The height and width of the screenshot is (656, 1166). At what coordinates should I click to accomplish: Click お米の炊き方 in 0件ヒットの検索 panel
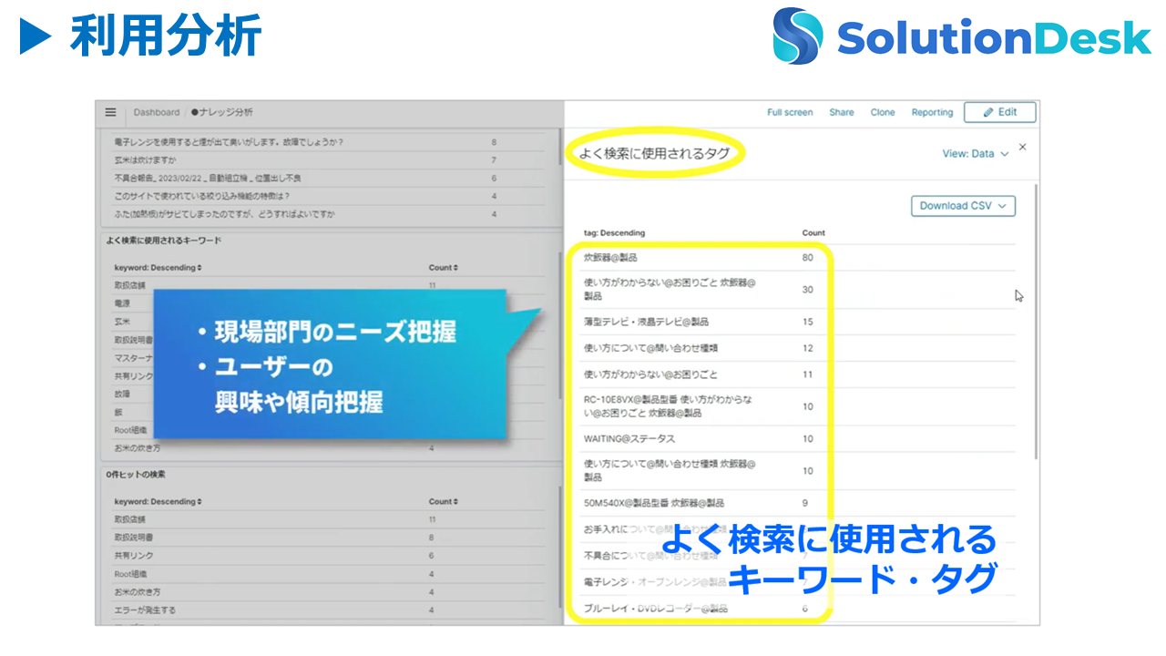pyautogui.click(x=137, y=592)
